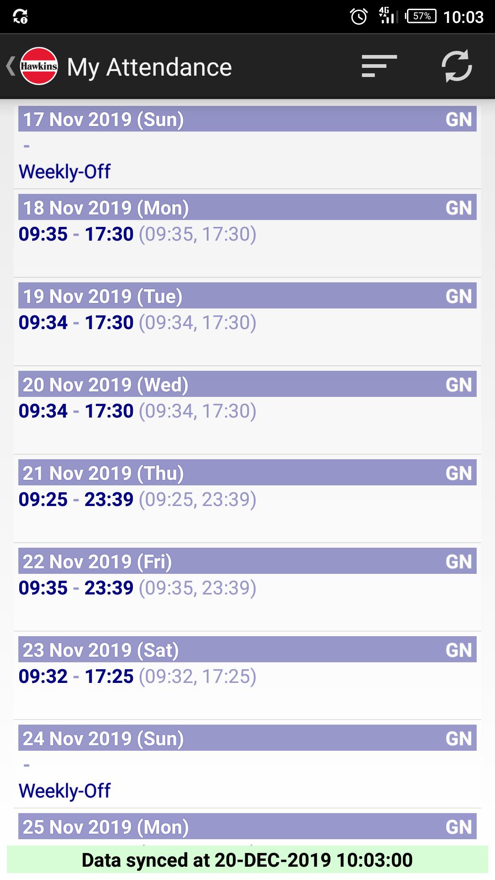Screen dimensions: 495x880
Task: Tap the alarm clock status icon
Action: pos(359,16)
